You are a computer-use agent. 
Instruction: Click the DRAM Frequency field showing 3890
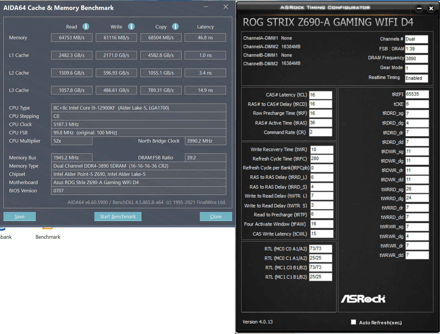[416, 59]
